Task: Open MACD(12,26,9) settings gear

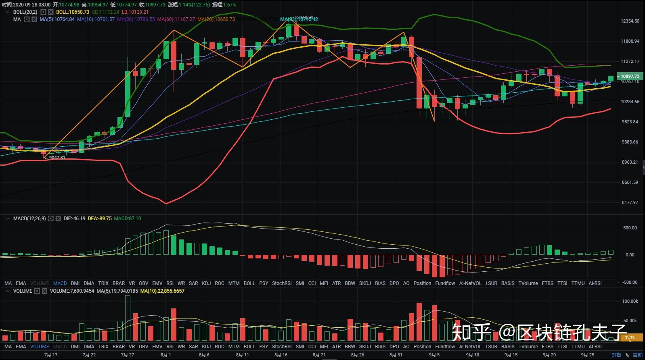Action: (x=50, y=218)
